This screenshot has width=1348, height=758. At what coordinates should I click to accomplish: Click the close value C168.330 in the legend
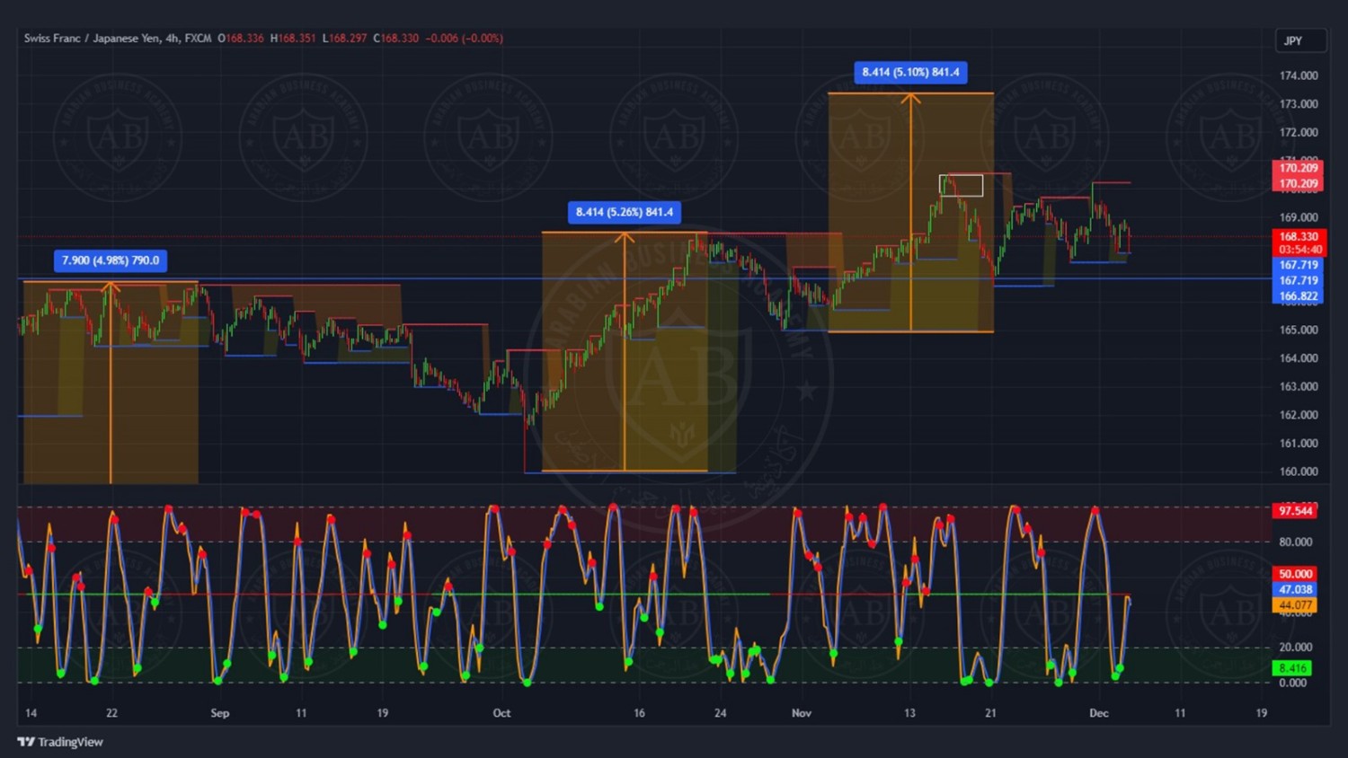pos(396,39)
